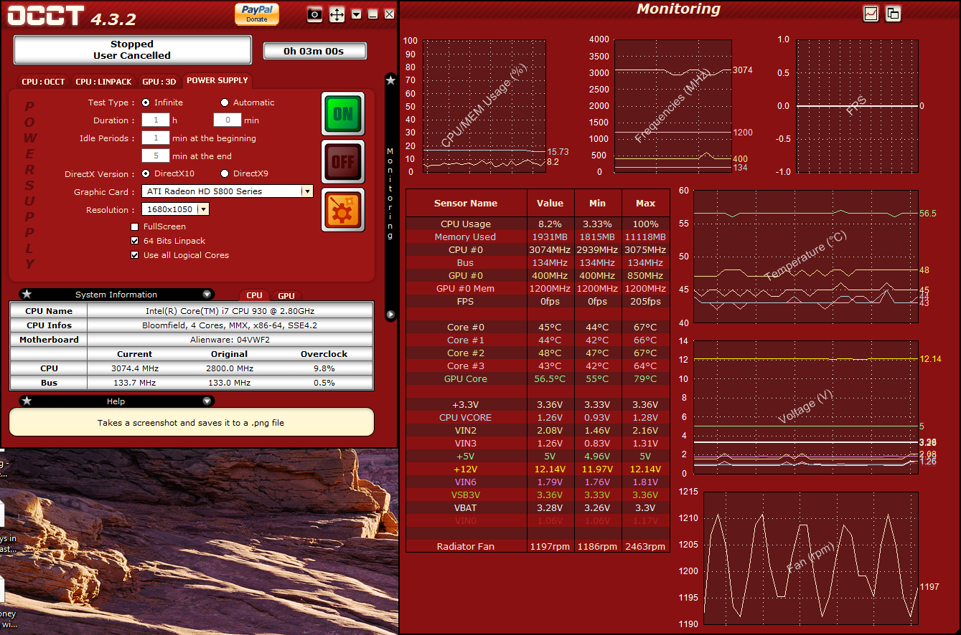
Task: Choose DirectX9 version
Action: (225, 173)
